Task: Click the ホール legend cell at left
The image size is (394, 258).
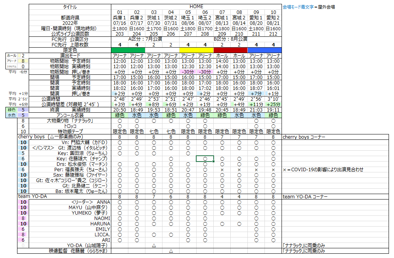Action: tap(12, 56)
